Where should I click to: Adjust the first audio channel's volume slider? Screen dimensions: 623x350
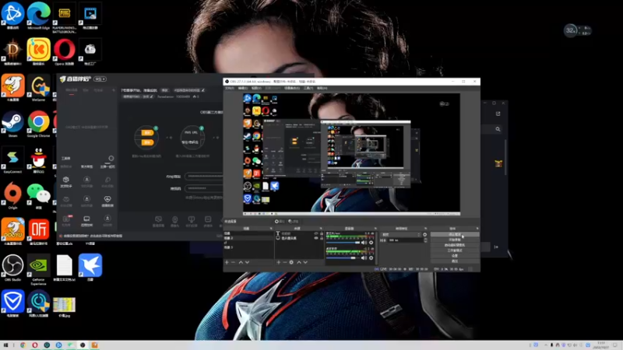343,243
